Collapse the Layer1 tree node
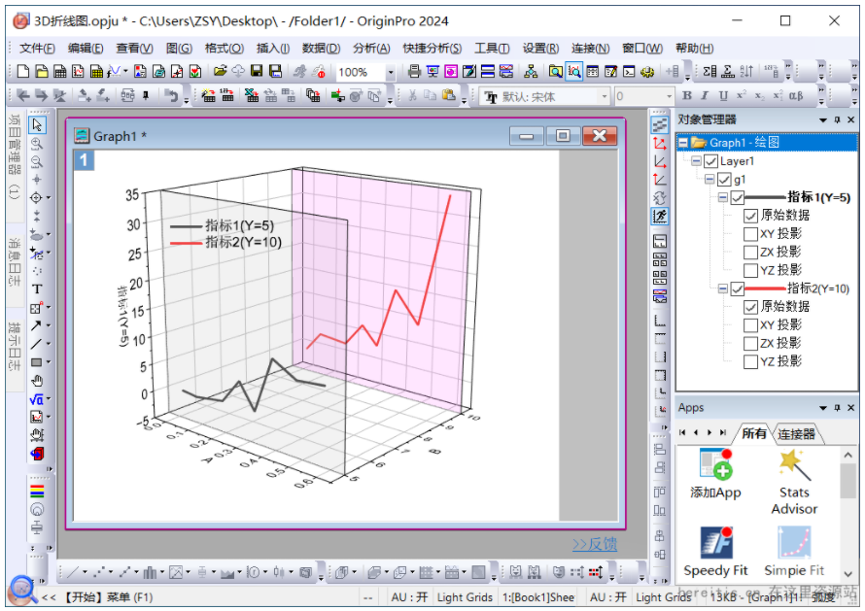This screenshot has height=611, width=865. [x=697, y=161]
